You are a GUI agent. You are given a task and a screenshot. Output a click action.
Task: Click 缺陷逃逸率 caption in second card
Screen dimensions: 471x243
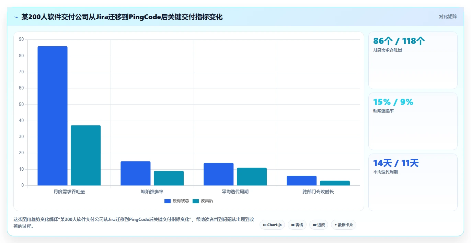pos(383,111)
